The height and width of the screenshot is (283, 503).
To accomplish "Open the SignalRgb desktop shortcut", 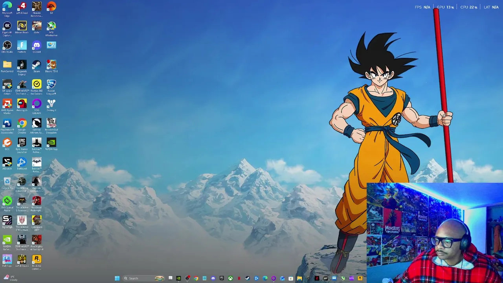I will tap(7, 222).
